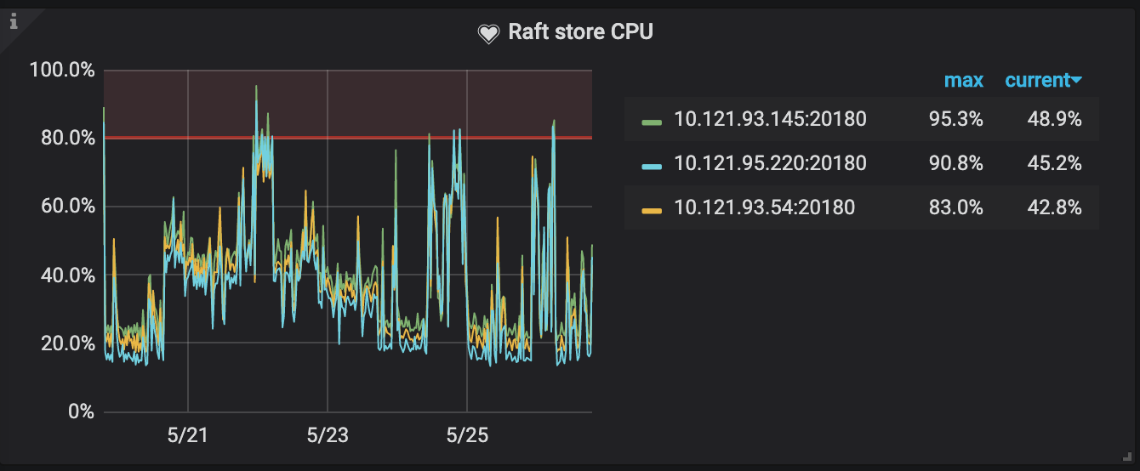Viewport: 1140px width, 471px height.
Task: Click the sort arrow next to current
Action: tap(1077, 81)
